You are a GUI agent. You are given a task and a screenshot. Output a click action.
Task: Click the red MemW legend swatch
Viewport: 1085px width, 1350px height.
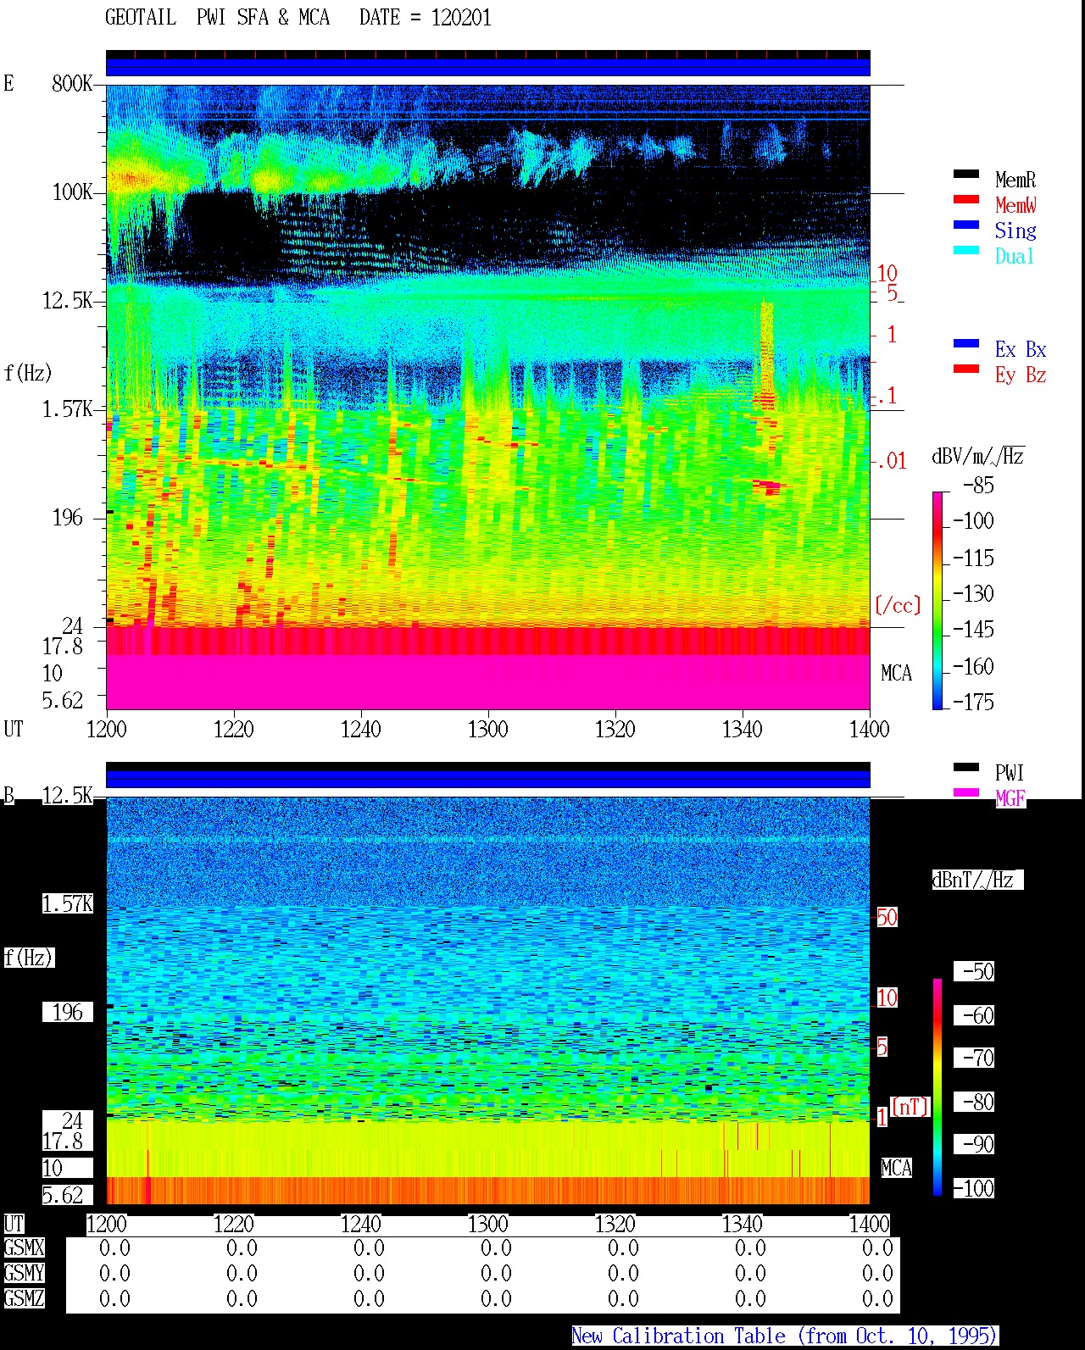tap(965, 200)
